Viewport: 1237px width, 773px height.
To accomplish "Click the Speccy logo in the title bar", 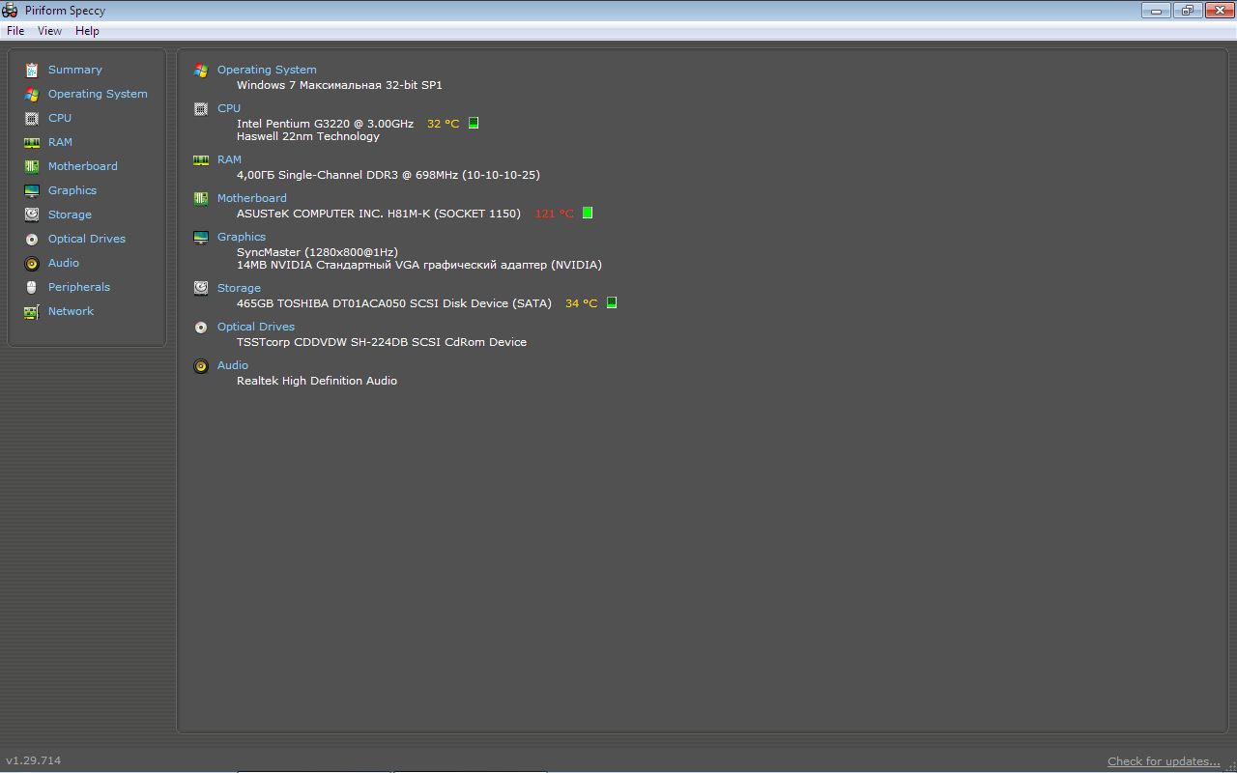I will click(x=10, y=10).
